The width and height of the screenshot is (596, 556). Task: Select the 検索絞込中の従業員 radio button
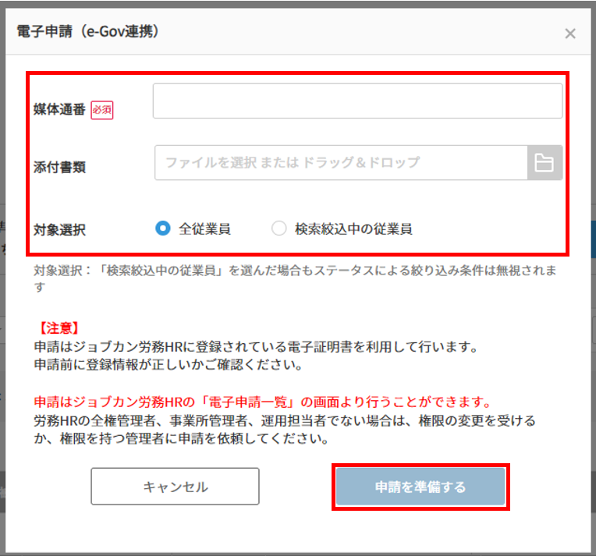pyautogui.click(x=279, y=228)
